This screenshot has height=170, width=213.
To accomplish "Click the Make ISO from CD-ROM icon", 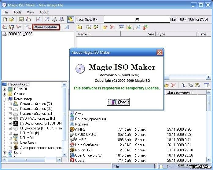I will coord(54,20).
